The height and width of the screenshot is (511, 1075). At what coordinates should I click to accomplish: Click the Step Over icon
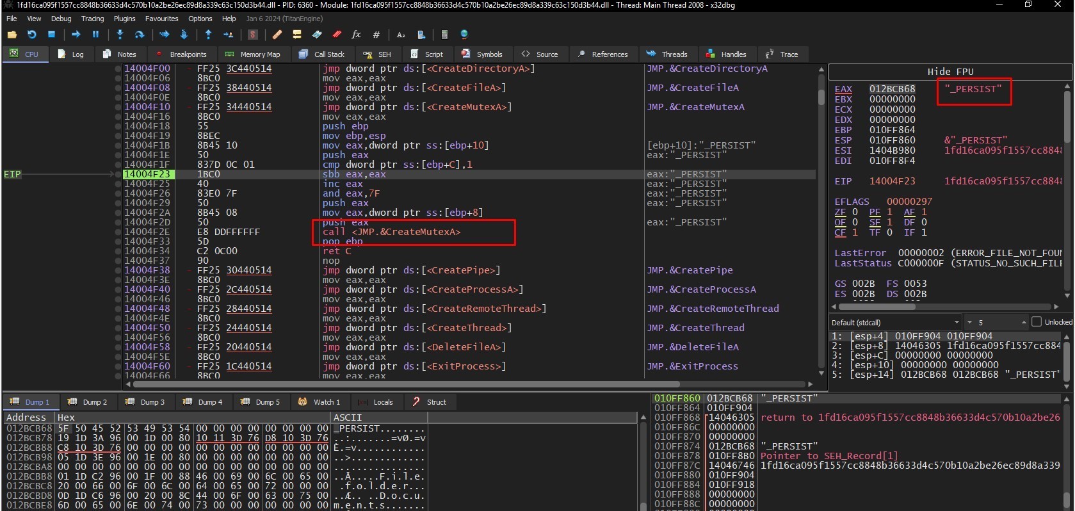139,35
